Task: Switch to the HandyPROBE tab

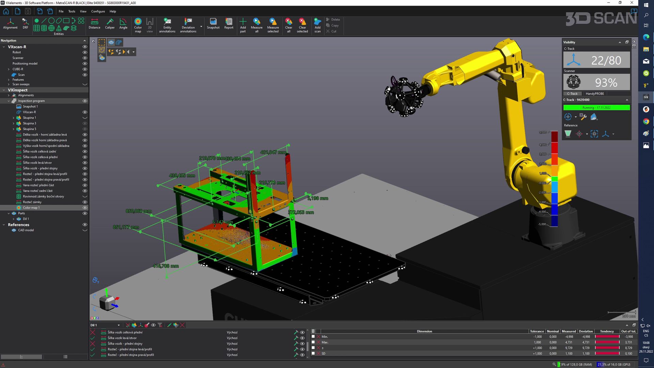Action: [595, 94]
